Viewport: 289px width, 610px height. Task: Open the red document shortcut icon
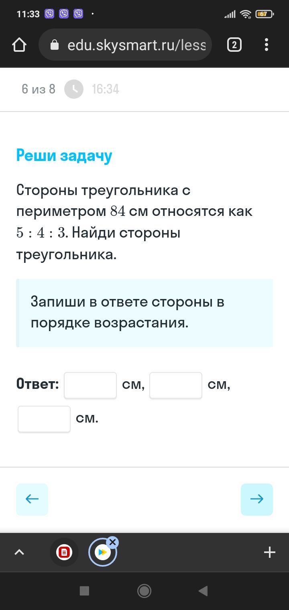click(x=64, y=552)
